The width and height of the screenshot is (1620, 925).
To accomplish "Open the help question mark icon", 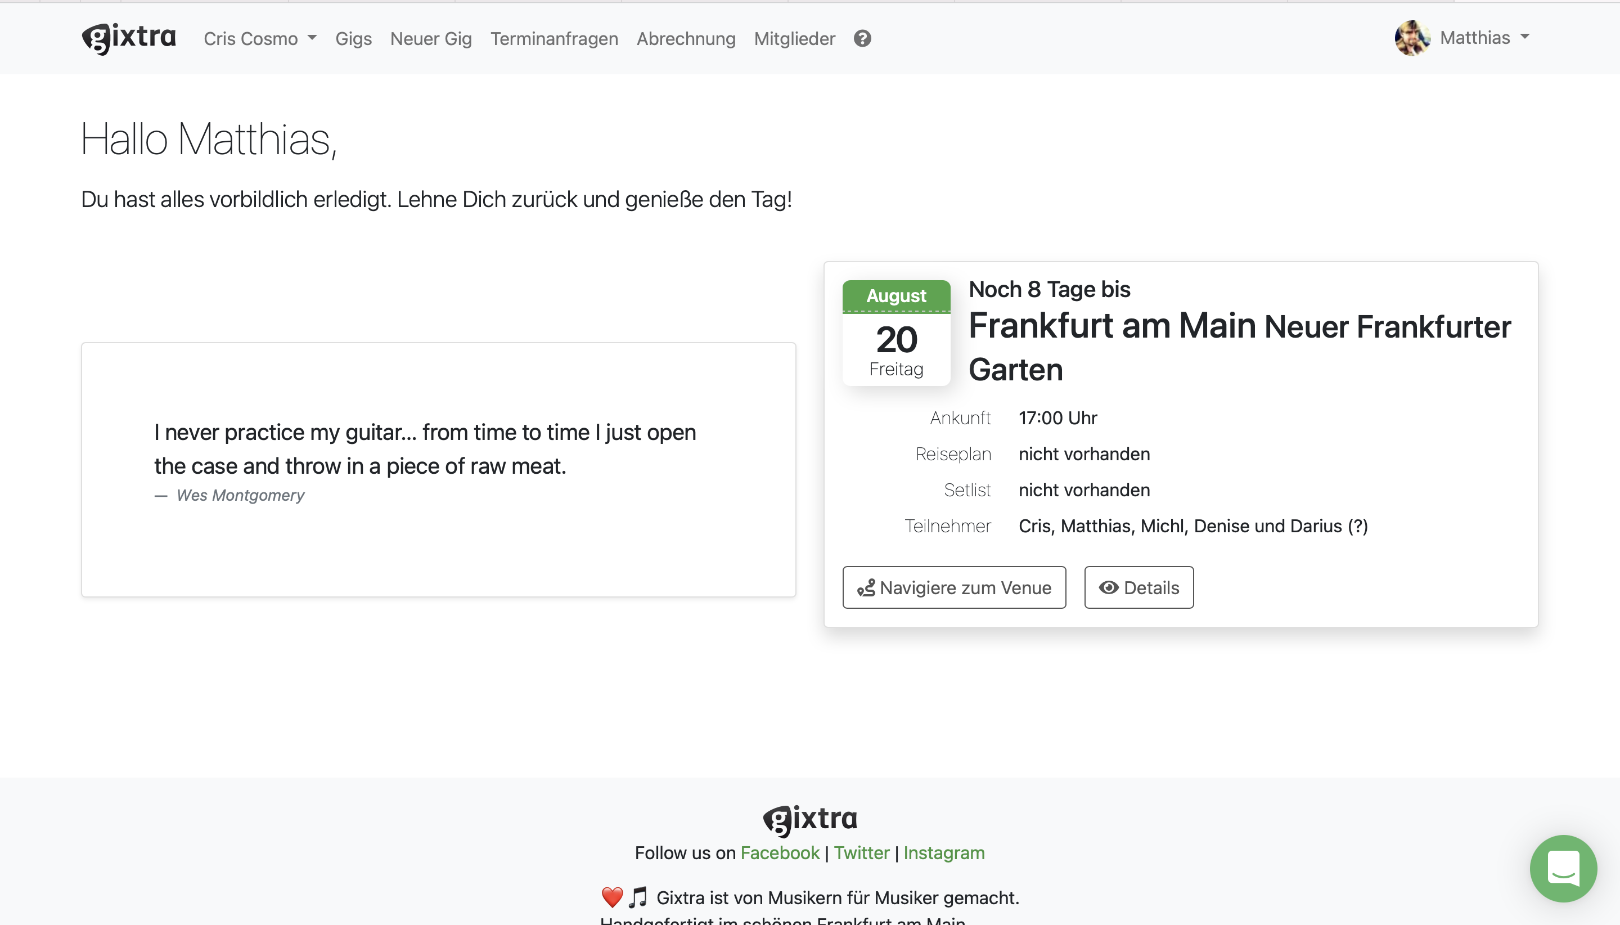I will pyautogui.click(x=862, y=39).
